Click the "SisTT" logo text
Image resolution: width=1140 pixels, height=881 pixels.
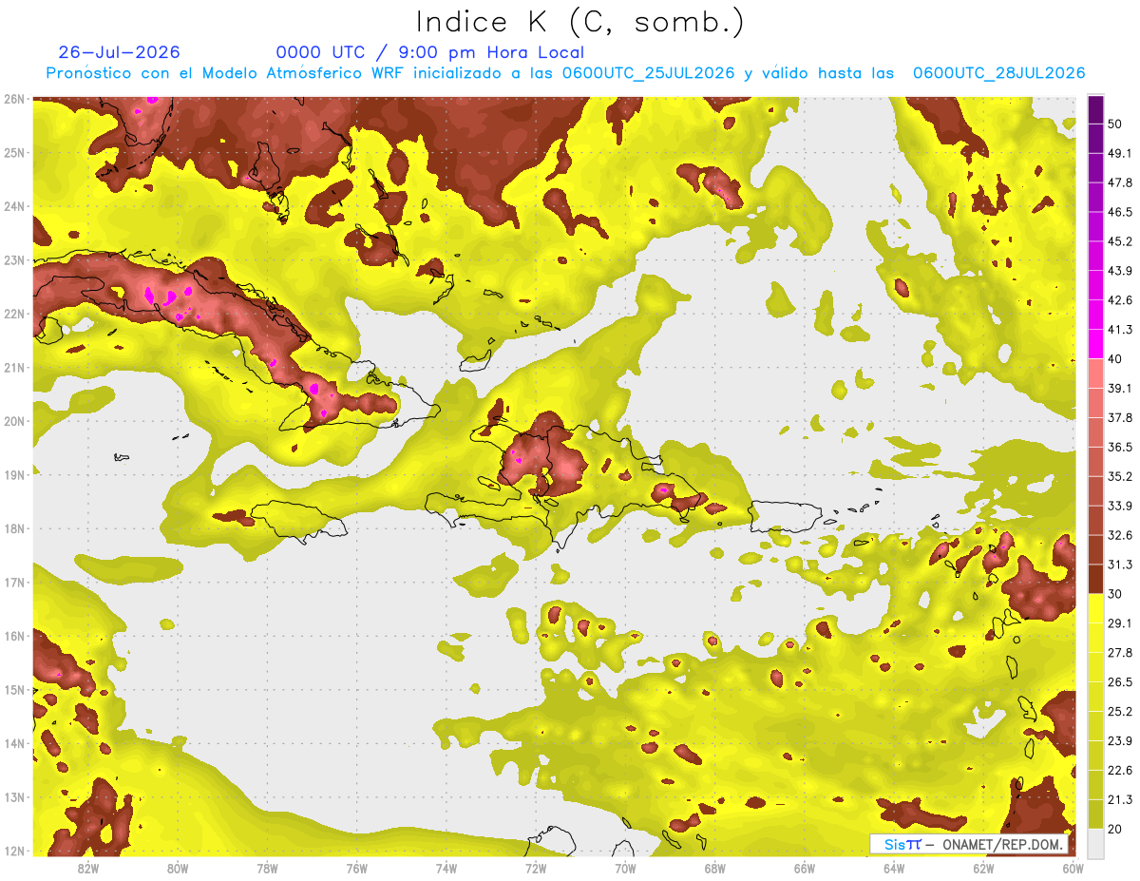tap(902, 844)
